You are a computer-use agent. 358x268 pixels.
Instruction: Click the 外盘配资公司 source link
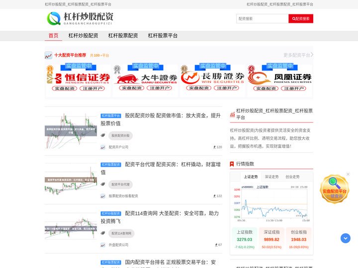point(118,245)
